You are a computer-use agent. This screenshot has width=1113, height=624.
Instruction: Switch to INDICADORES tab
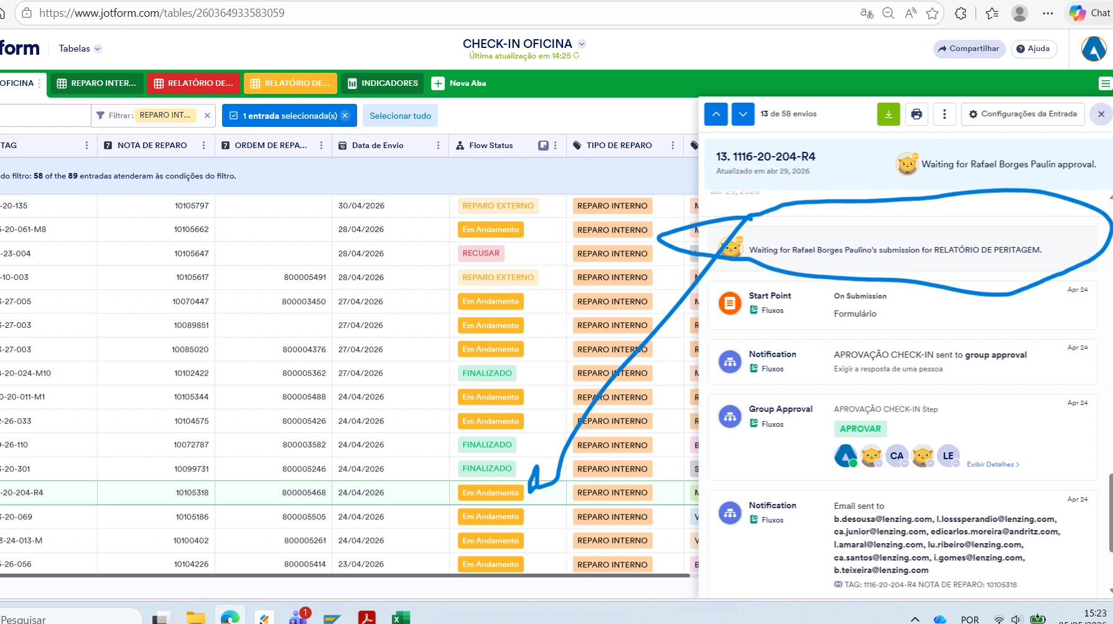coord(382,83)
